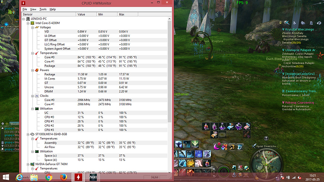This screenshot has height=182, width=324.
Task: Collapse the Voltages tree node
Action: pyautogui.click(x=33, y=28)
